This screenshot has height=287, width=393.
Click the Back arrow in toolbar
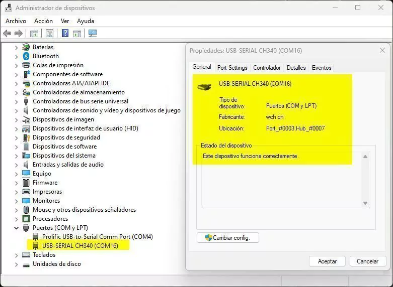tap(7, 34)
